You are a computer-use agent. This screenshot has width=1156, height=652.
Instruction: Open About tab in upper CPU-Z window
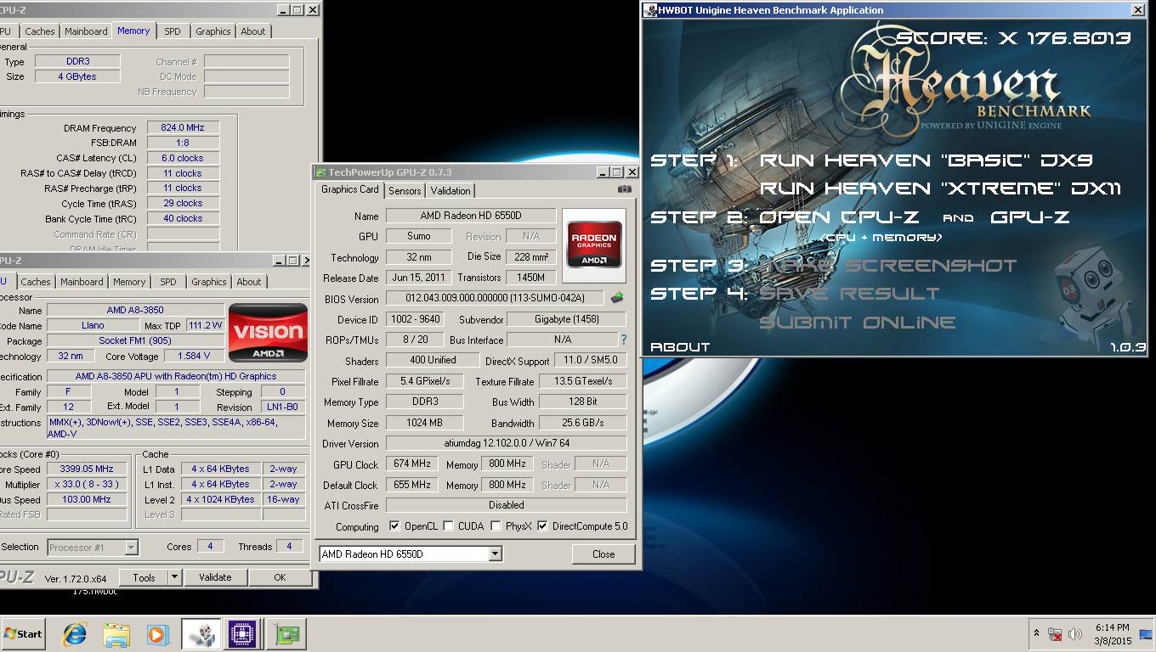click(253, 31)
